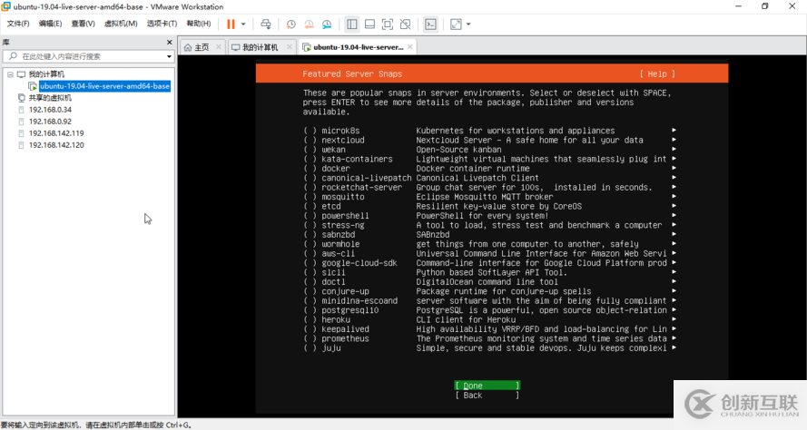Click the thumbnail bar layout icon

tap(369, 24)
